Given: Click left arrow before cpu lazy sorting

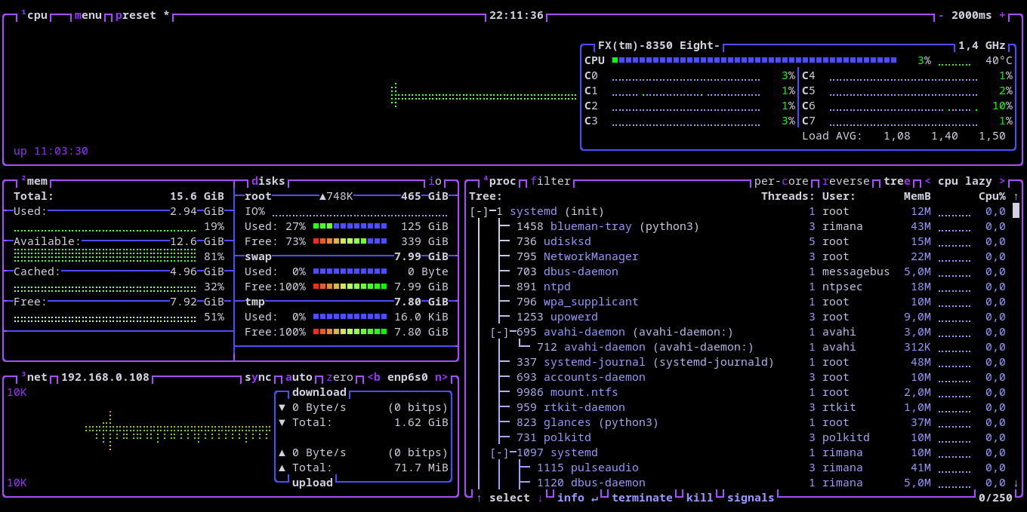Looking at the screenshot, I should point(928,181).
